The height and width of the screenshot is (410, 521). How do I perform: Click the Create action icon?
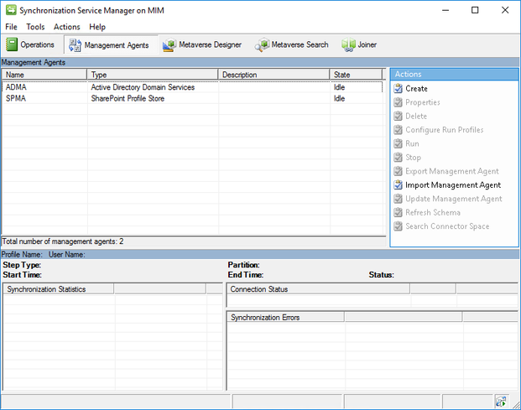pyautogui.click(x=398, y=89)
